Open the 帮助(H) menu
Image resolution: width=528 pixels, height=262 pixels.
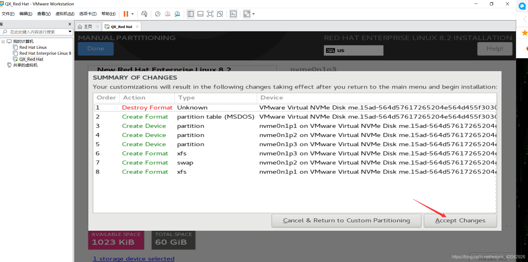pos(109,14)
